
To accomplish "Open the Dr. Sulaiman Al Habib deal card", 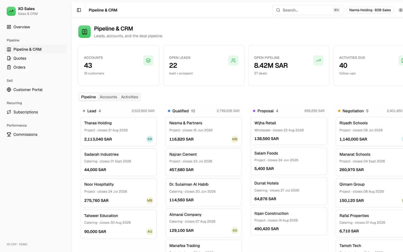I will click(x=204, y=192).
